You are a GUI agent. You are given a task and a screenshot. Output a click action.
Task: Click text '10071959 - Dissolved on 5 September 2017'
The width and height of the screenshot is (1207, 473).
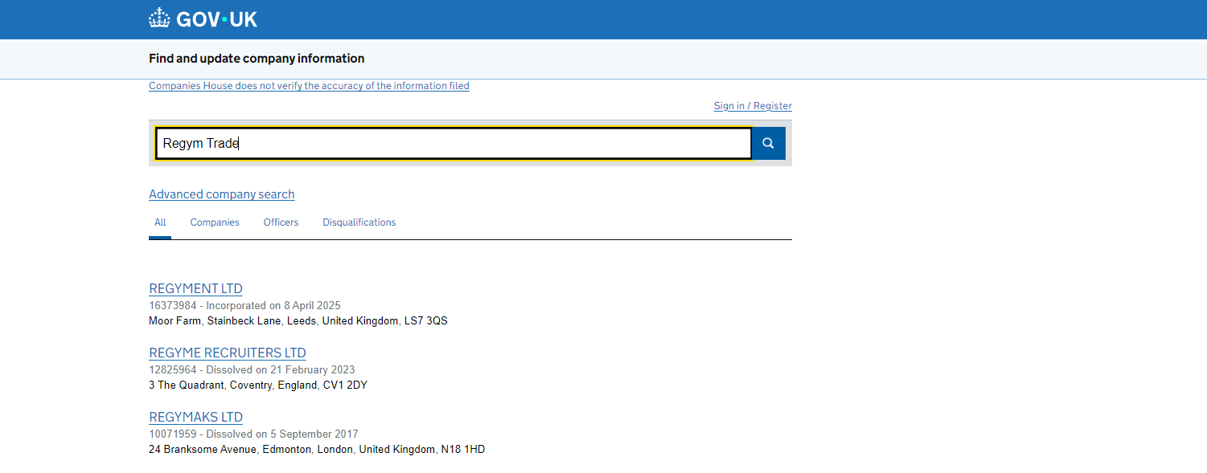tap(253, 434)
